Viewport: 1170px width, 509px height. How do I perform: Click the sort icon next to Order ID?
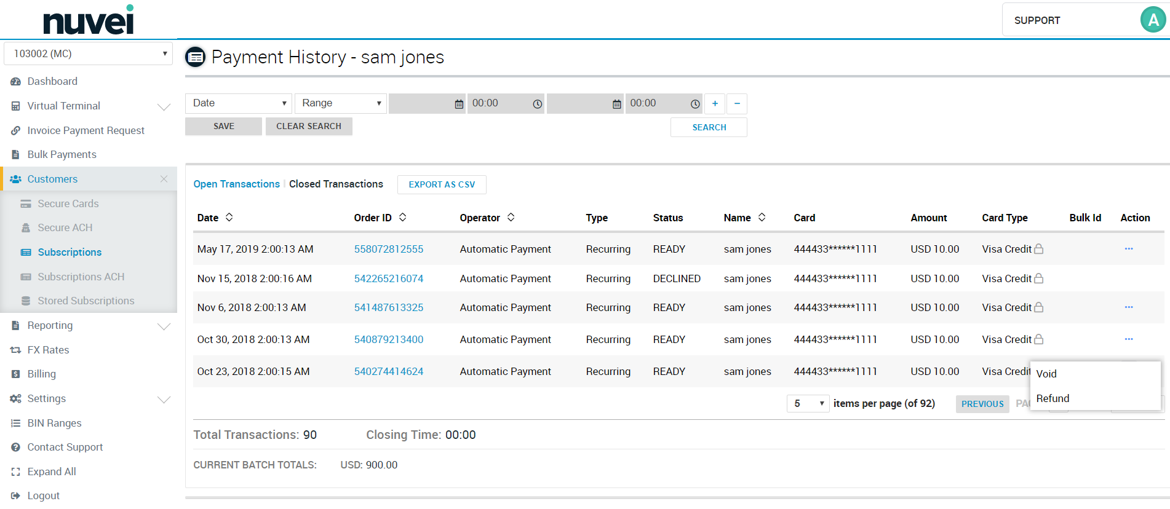(403, 217)
